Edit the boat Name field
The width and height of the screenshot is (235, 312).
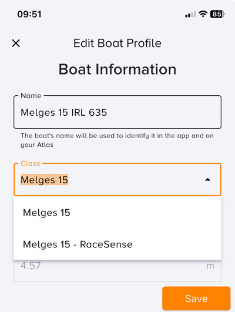coord(117,112)
